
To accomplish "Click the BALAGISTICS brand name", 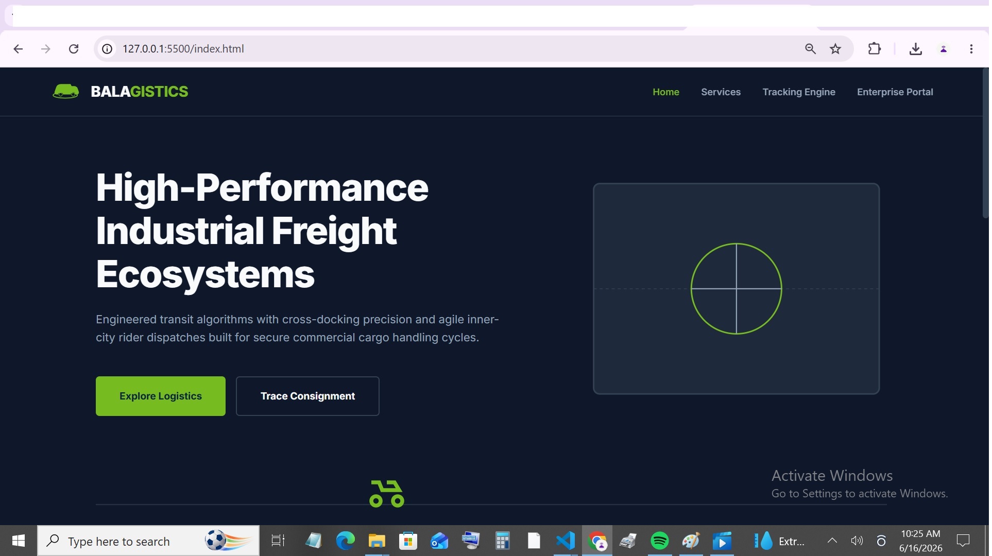I will [x=140, y=92].
